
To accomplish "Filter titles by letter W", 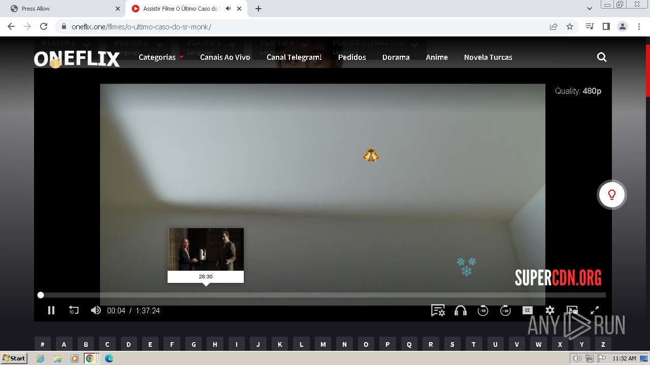I will point(539,344).
